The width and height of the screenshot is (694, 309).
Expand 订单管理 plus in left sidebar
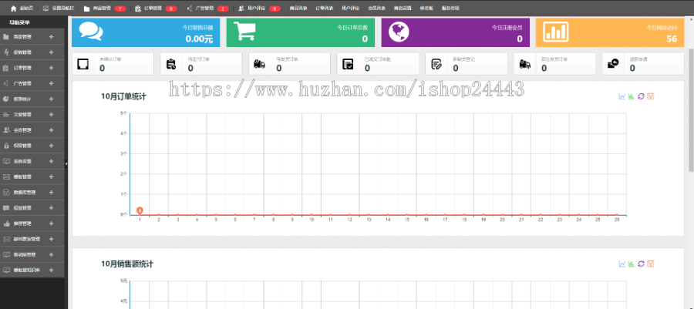[x=51, y=68]
